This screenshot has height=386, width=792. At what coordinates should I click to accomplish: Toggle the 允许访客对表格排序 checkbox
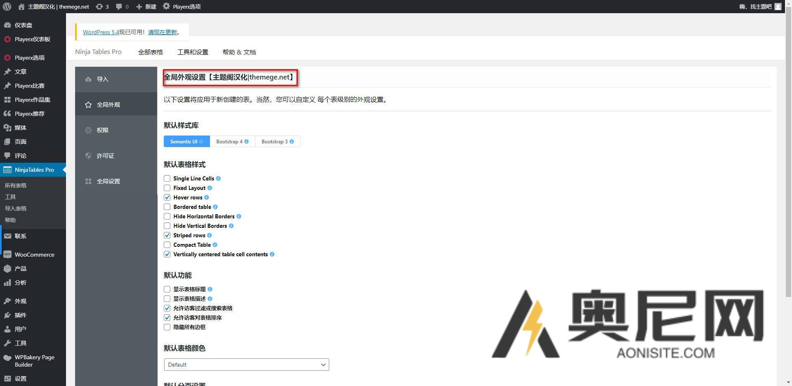click(167, 318)
